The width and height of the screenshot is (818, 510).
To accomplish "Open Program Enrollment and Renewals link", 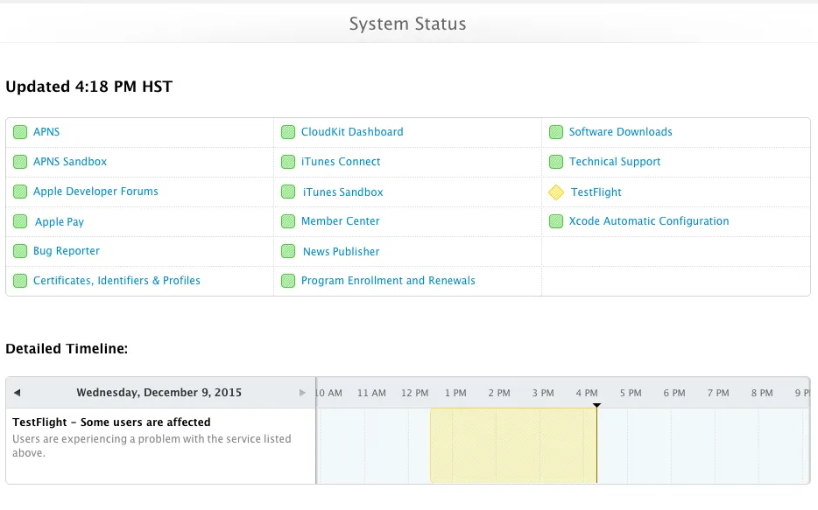I will pyautogui.click(x=388, y=281).
